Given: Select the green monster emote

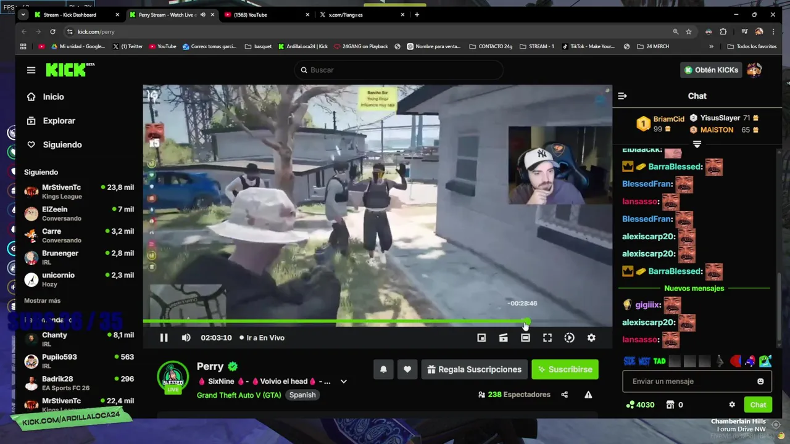Looking at the screenshot, I should pyautogui.click(x=765, y=361).
